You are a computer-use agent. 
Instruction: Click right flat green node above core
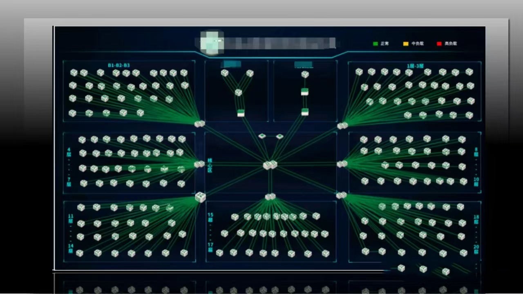click(x=279, y=136)
